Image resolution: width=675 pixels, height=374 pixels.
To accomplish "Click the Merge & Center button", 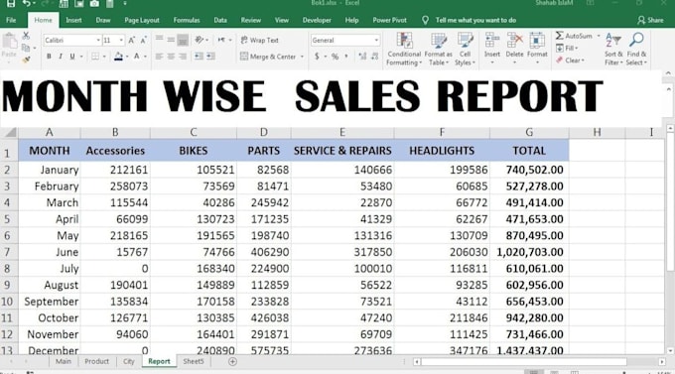I will point(268,57).
